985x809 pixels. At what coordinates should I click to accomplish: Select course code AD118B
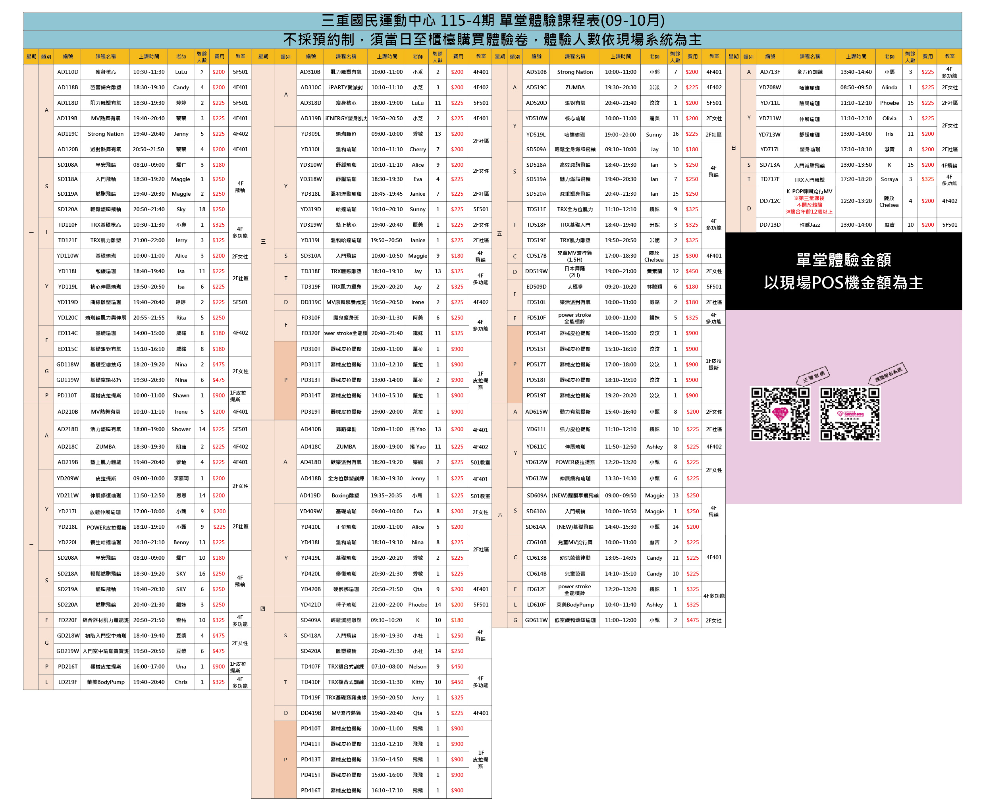[67, 88]
